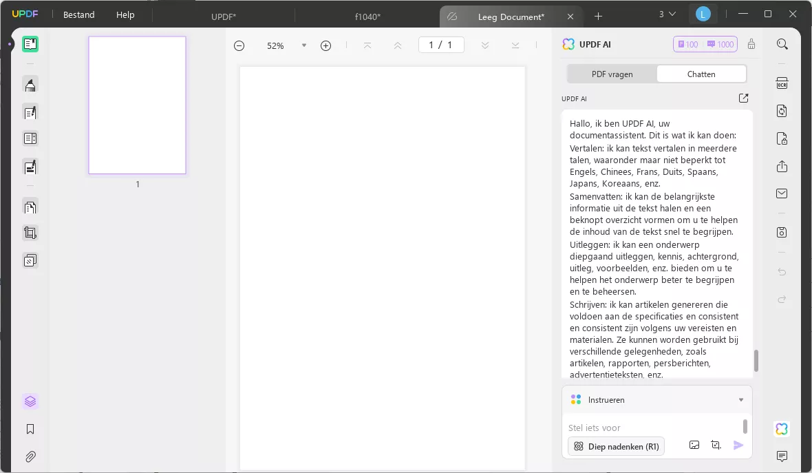
Task: Open the comments panel icon
Action: [782, 456]
